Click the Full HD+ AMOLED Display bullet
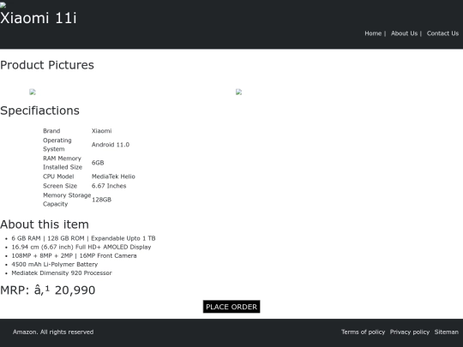This screenshot has width=463, height=347. tap(81, 247)
